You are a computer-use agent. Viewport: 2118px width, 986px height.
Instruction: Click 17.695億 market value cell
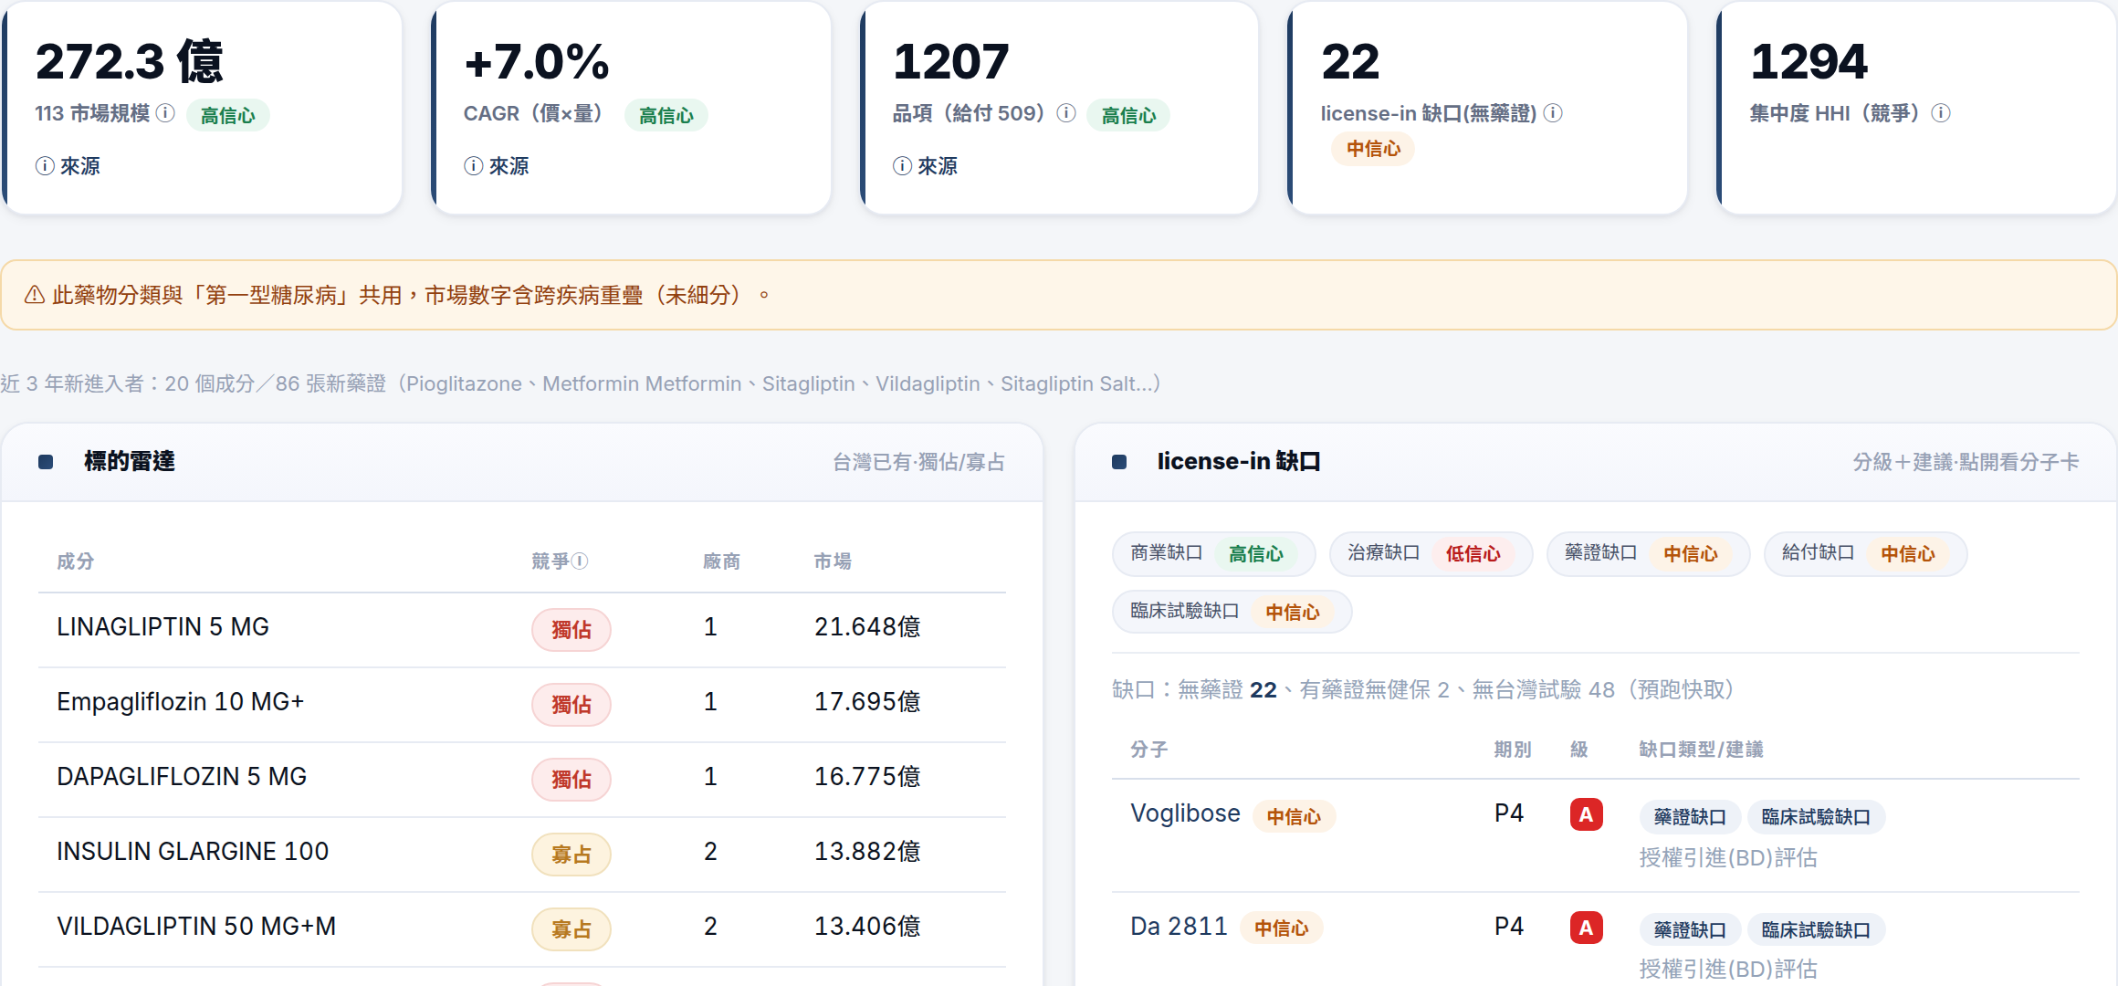[x=867, y=702]
